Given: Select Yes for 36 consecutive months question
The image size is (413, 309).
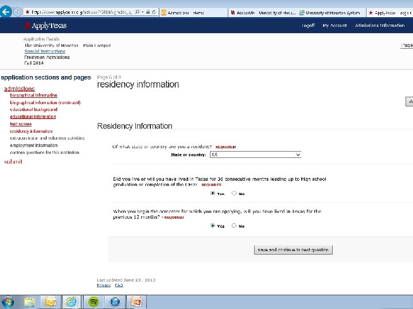Looking at the screenshot, I should [213, 193].
